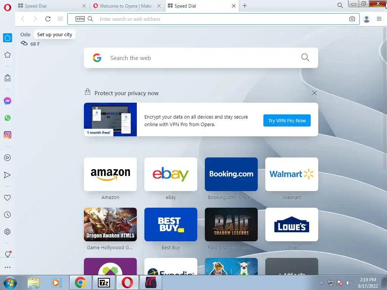The image size is (387, 290).
Task: Open Instagram in sidebar
Action: coord(8,135)
